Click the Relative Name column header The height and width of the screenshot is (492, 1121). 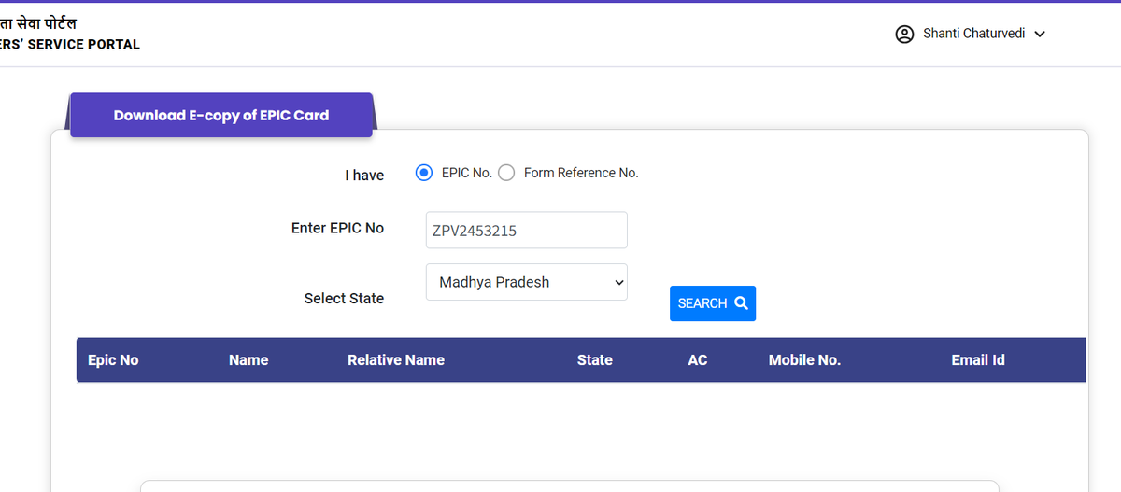click(x=396, y=360)
